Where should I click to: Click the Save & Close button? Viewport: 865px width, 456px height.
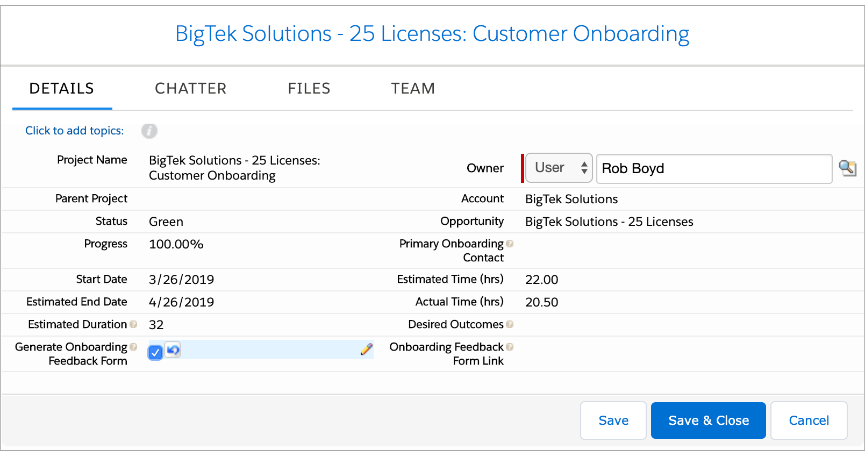pos(709,421)
